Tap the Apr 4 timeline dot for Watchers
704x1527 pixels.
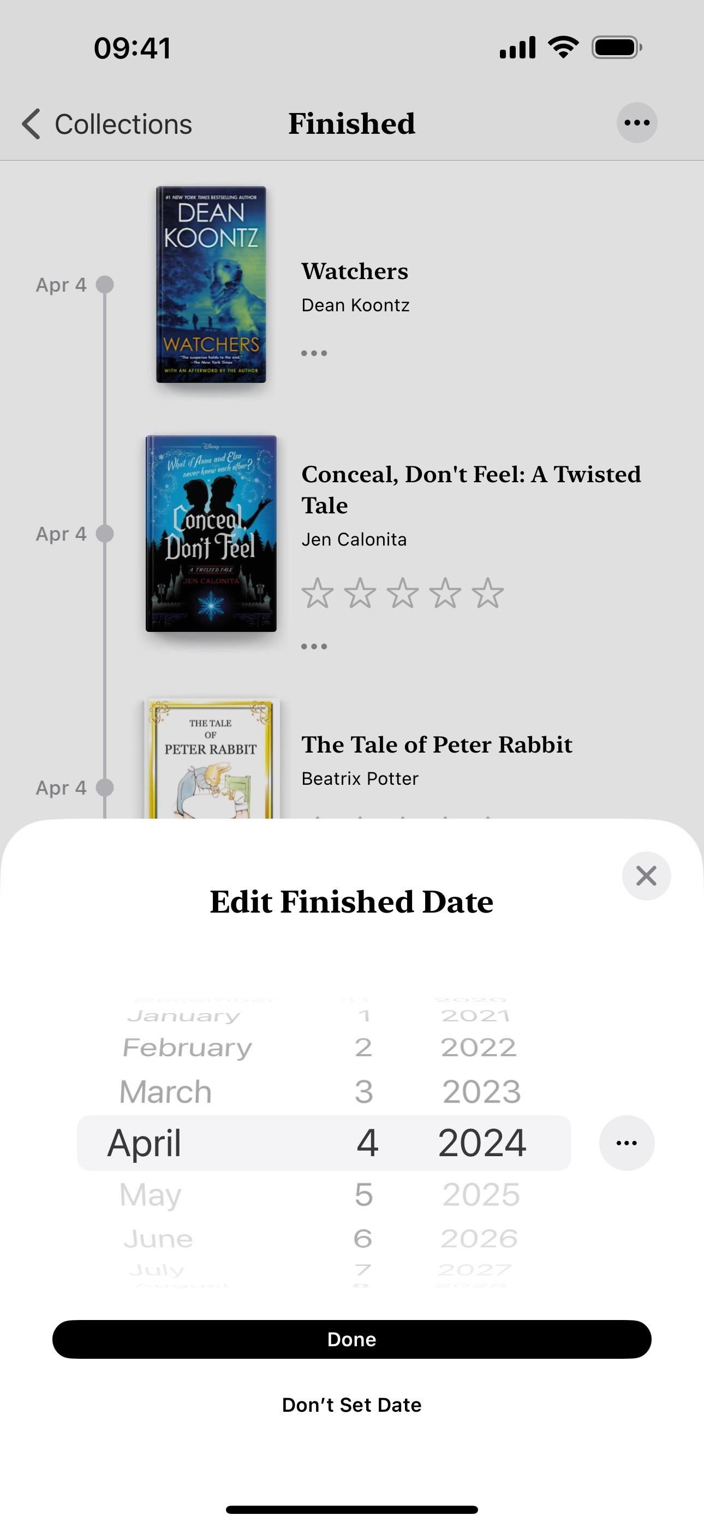[x=105, y=285]
